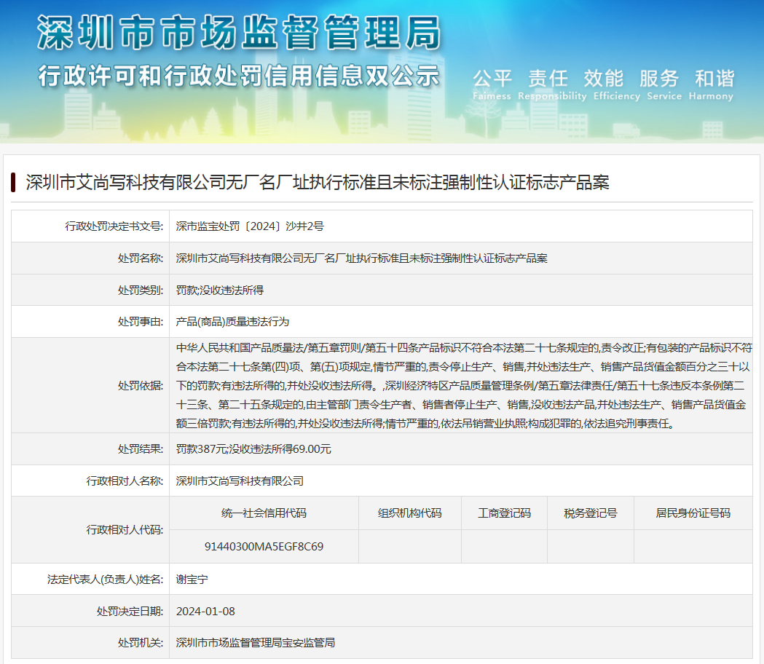The image size is (764, 664).
Task: Select the decision number 深市监宝处罚〔2024〕沙井2号
Action: pos(250,226)
